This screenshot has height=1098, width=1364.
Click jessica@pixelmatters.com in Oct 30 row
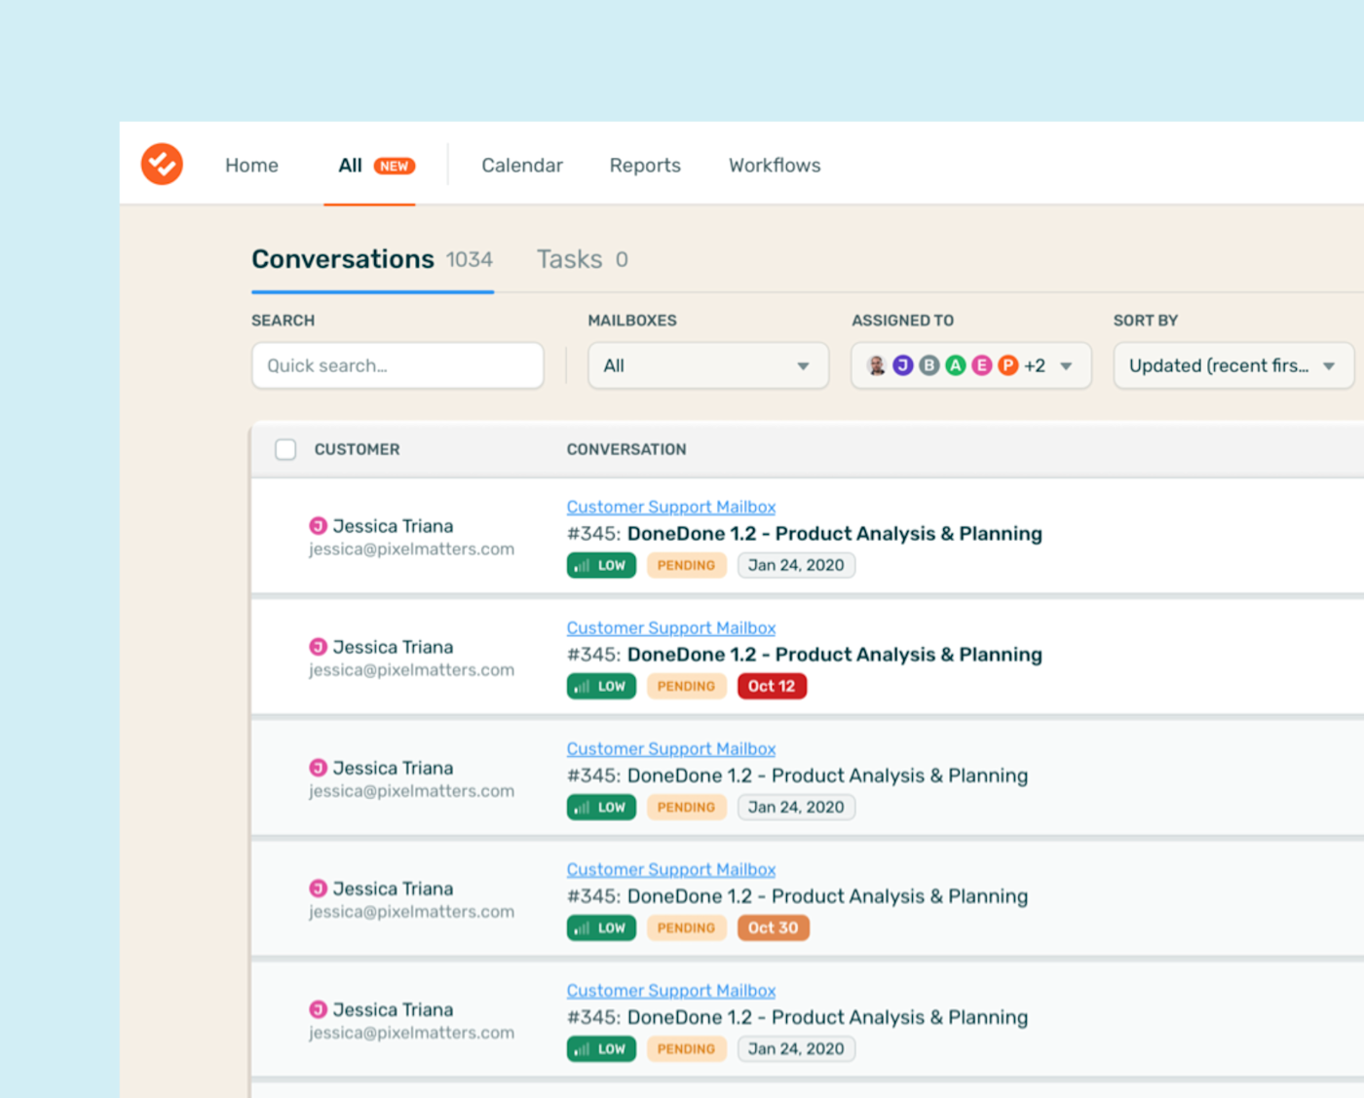tap(411, 912)
